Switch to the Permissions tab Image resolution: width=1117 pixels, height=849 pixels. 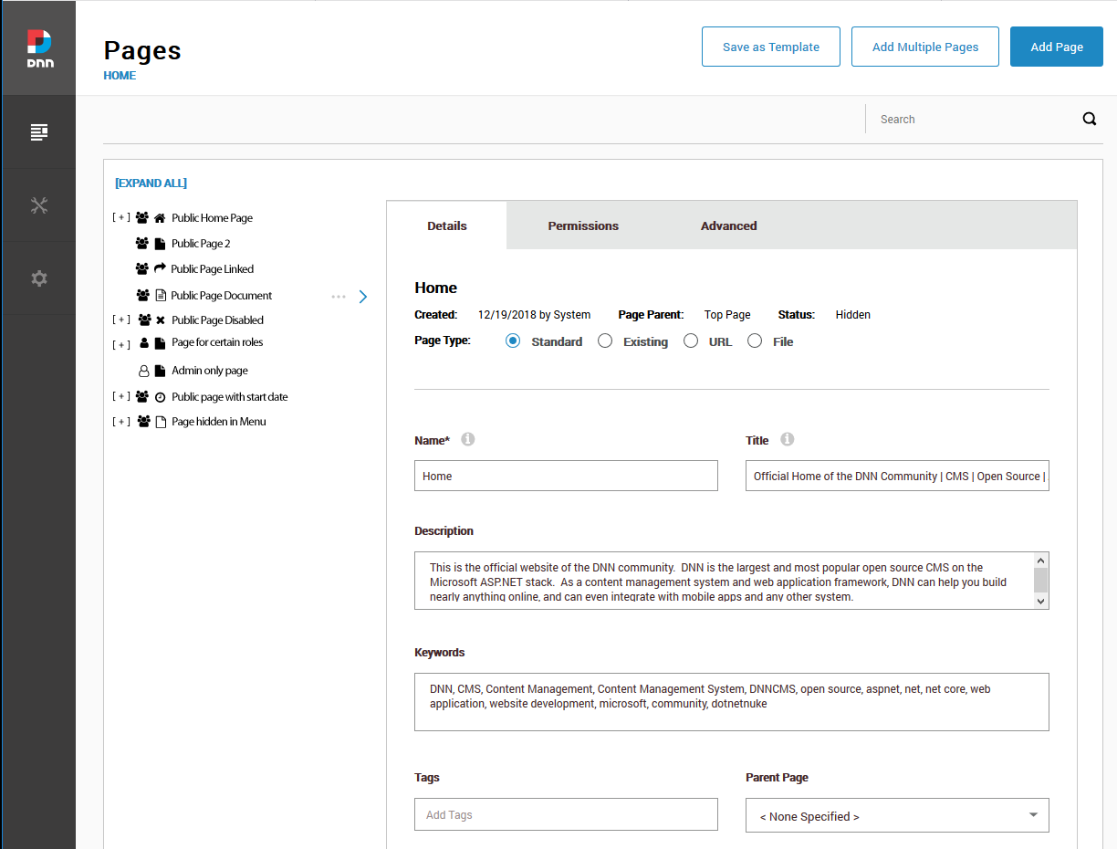pos(583,225)
